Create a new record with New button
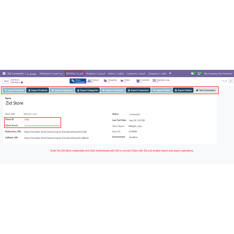Viewport: 234px width, 234px height. coord(6,81)
